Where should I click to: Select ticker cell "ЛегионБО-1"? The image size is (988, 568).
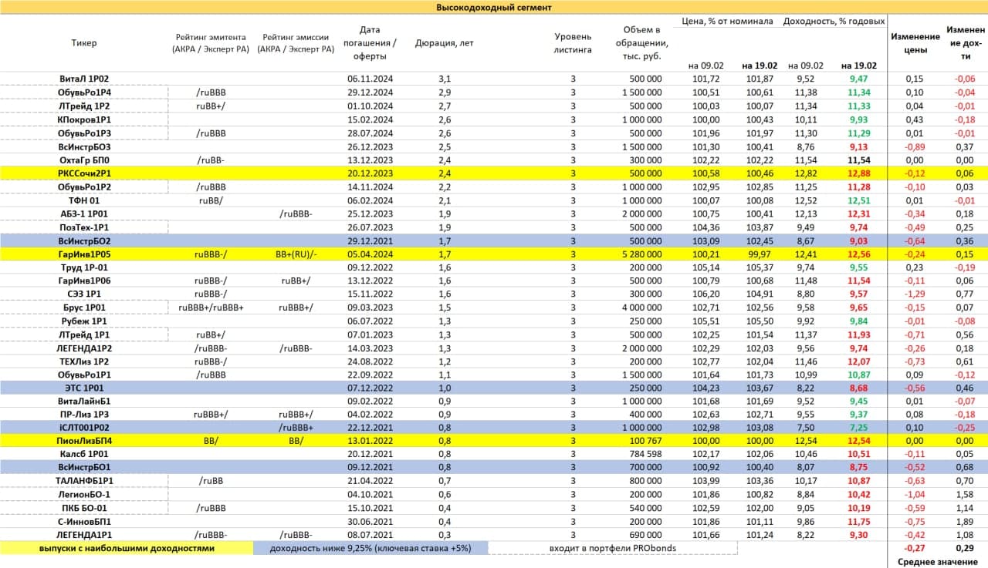coord(84,496)
